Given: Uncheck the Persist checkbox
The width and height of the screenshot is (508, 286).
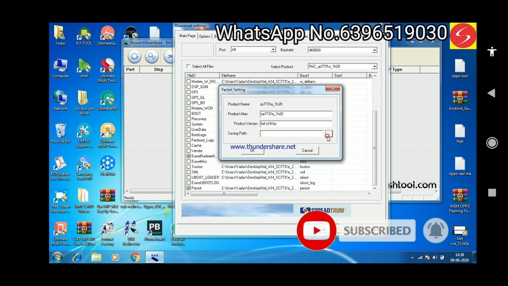Looking at the screenshot, I should [x=189, y=188].
